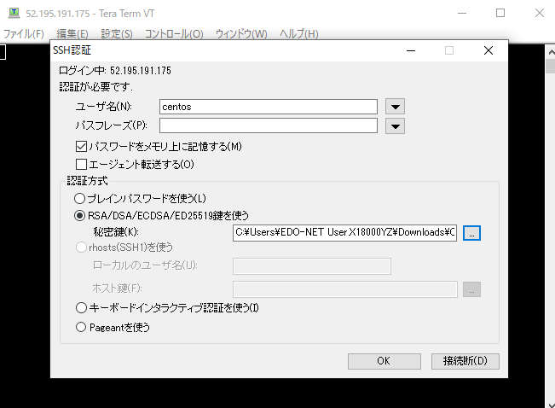Expand the パスフレーズ dropdown arrow
The width and height of the screenshot is (555, 408).
[x=395, y=126]
